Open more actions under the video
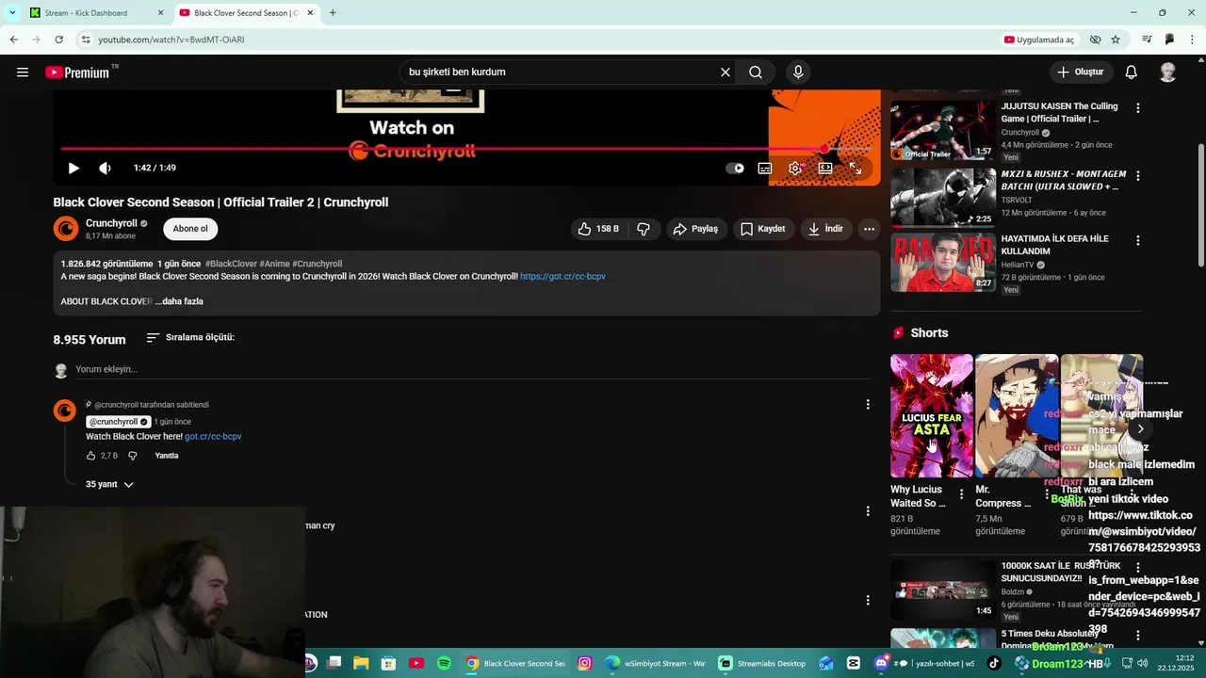 coord(869,229)
